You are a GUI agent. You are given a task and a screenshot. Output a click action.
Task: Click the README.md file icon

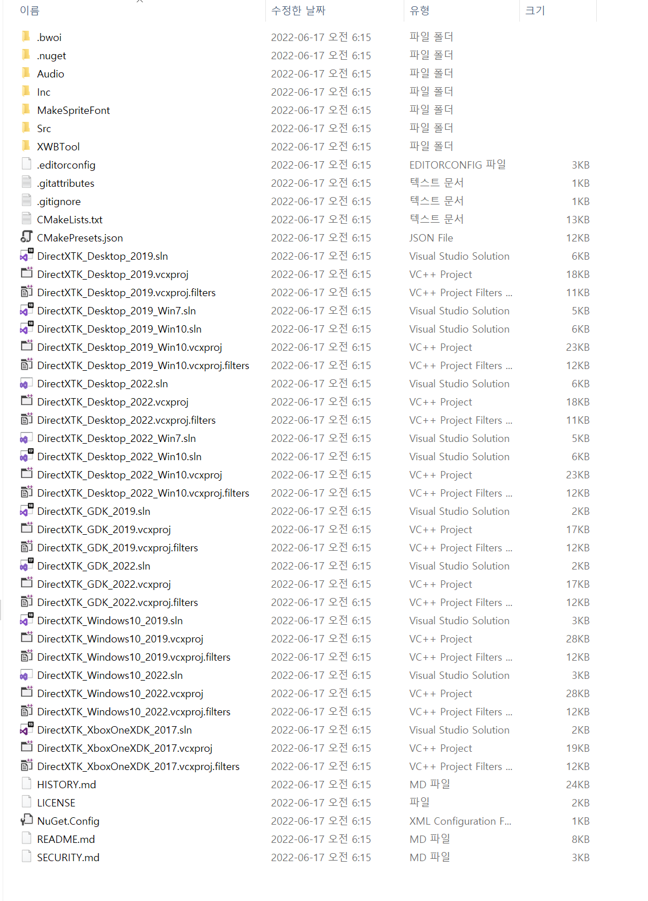[26, 839]
